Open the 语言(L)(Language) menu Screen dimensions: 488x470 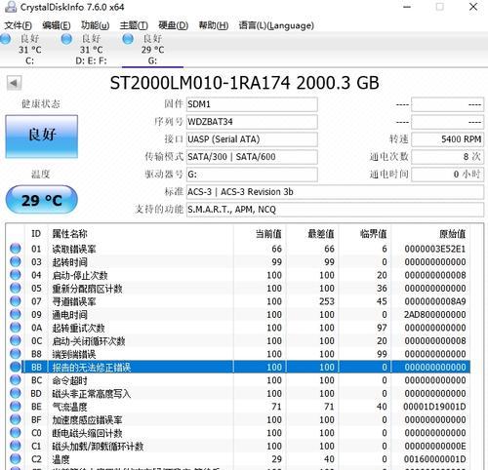tap(276, 25)
